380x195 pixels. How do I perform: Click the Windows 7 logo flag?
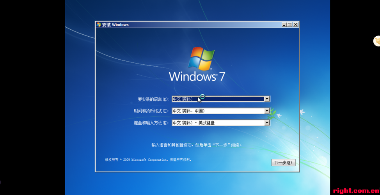click(x=201, y=58)
